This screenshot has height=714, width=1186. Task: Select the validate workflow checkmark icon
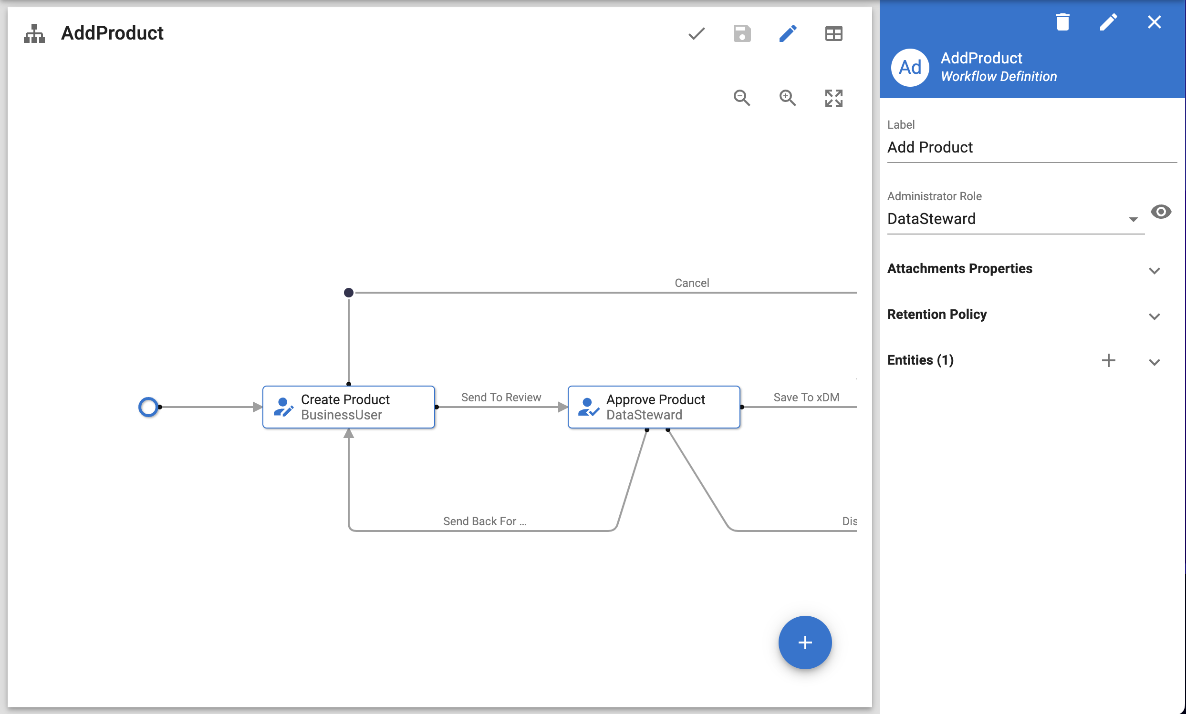tap(696, 34)
